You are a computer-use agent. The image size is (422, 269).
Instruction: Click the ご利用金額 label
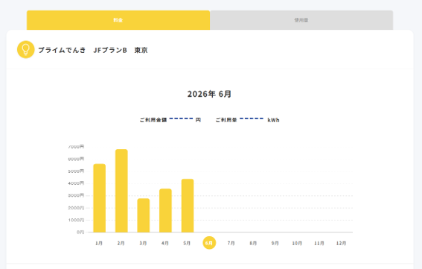click(153, 120)
